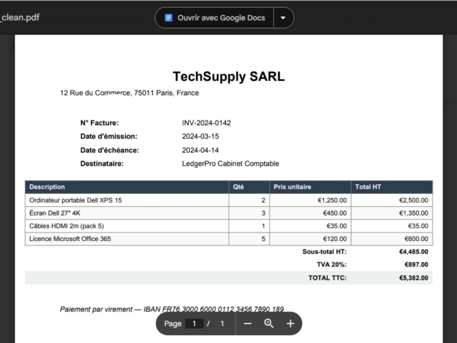
Task: Click invoice number INV-2024-0142
Action: point(207,123)
